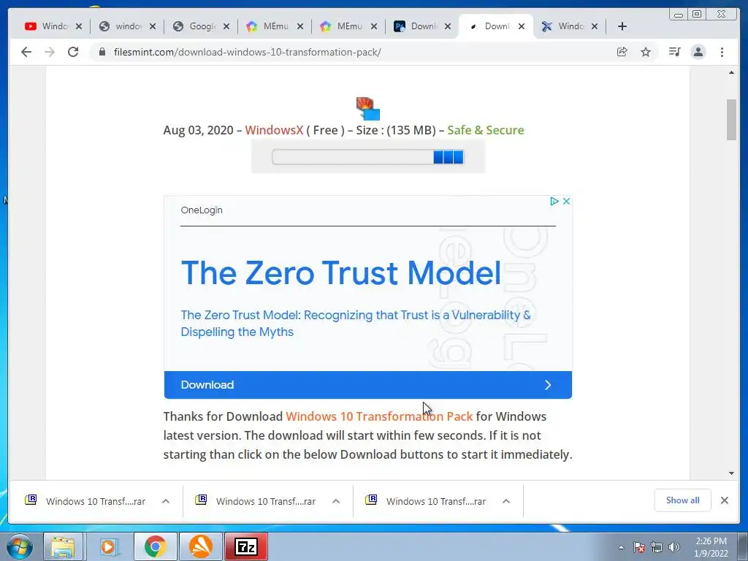Click the forward navigation arrow
Image resolution: width=748 pixels, height=561 pixels.
pos(50,52)
